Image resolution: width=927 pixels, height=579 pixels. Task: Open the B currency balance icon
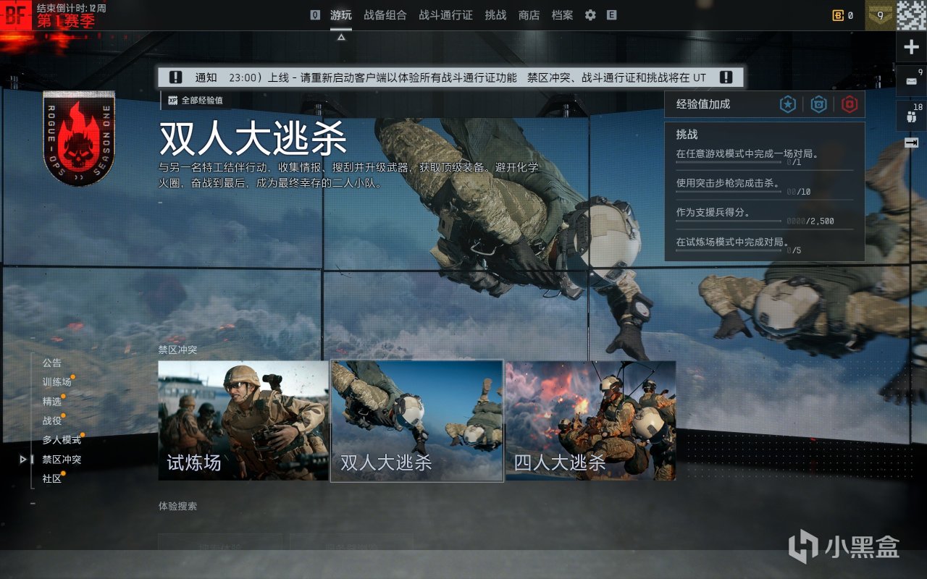(x=838, y=15)
